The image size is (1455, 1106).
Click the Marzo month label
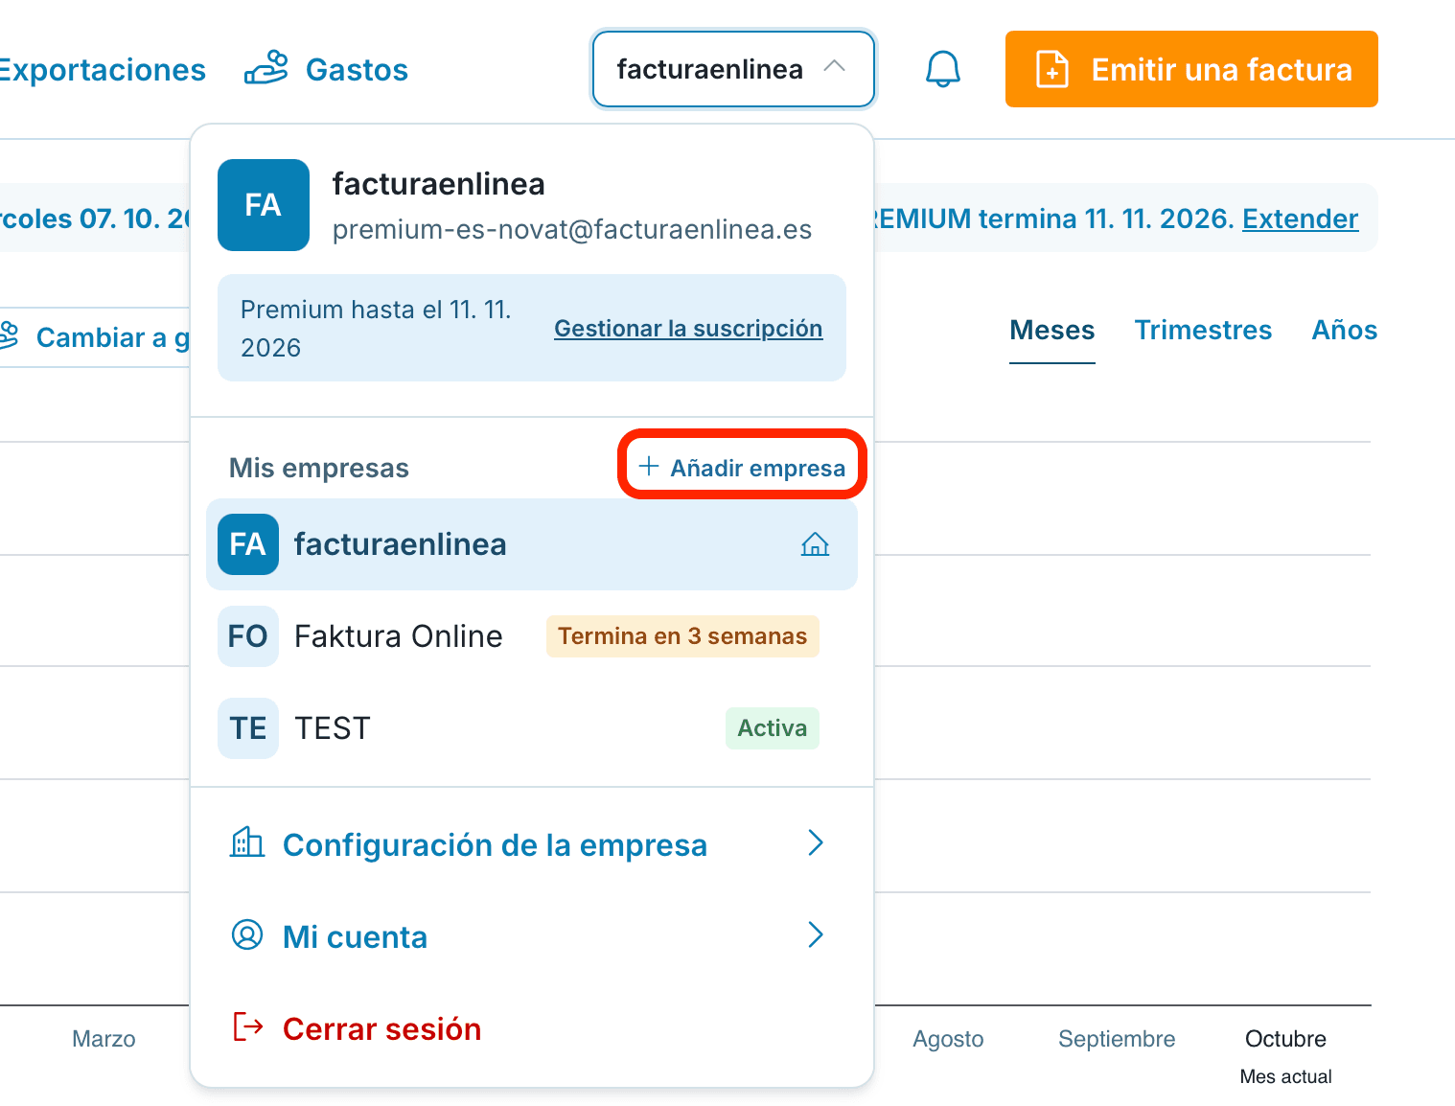pyautogui.click(x=104, y=1039)
